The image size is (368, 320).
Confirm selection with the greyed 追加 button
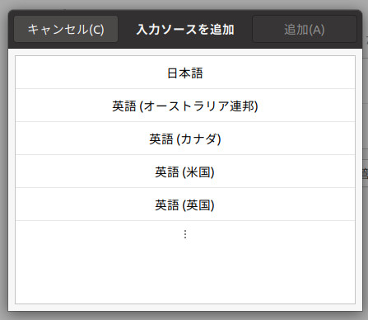305,29
